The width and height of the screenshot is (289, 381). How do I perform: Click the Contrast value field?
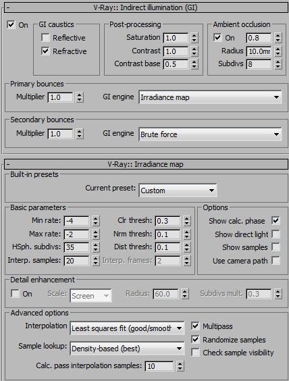click(x=176, y=51)
